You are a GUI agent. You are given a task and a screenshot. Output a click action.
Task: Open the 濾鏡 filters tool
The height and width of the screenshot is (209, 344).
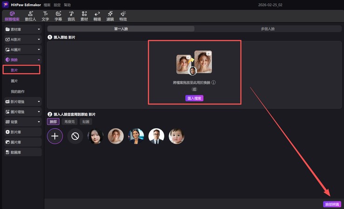[x=110, y=16]
